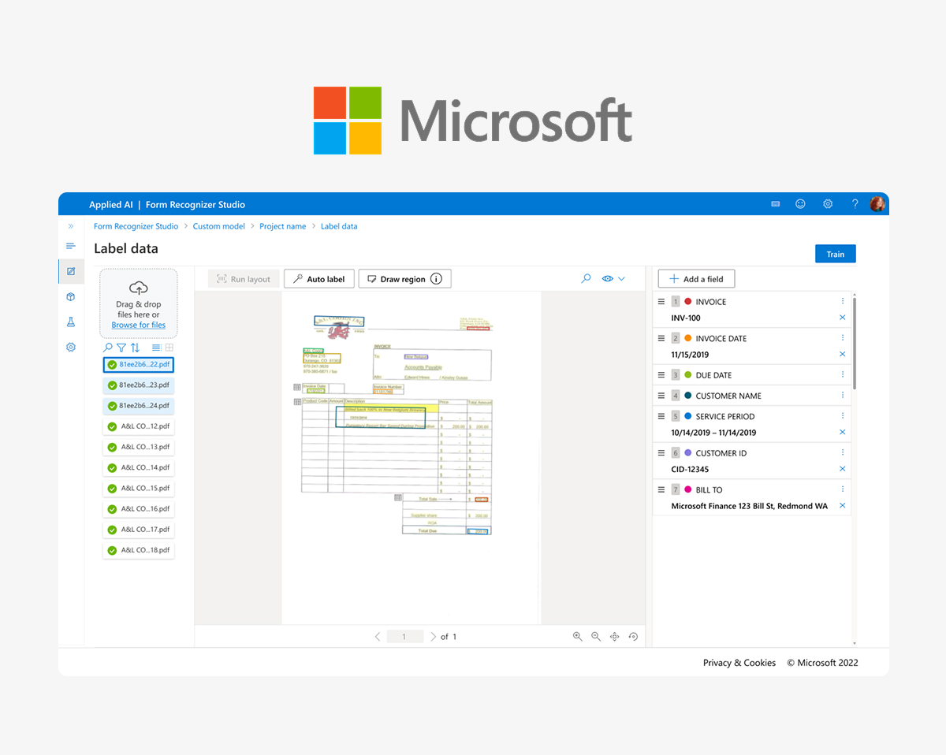Go to Form Recognizer Studio breadcrumb

tap(136, 226)
